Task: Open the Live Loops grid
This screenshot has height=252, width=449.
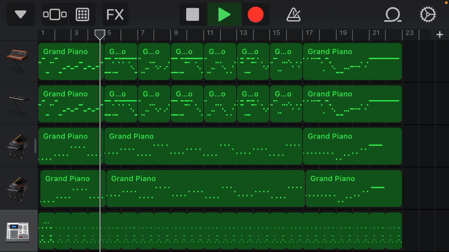Action: pyautogui.click(x=82, y=14)
